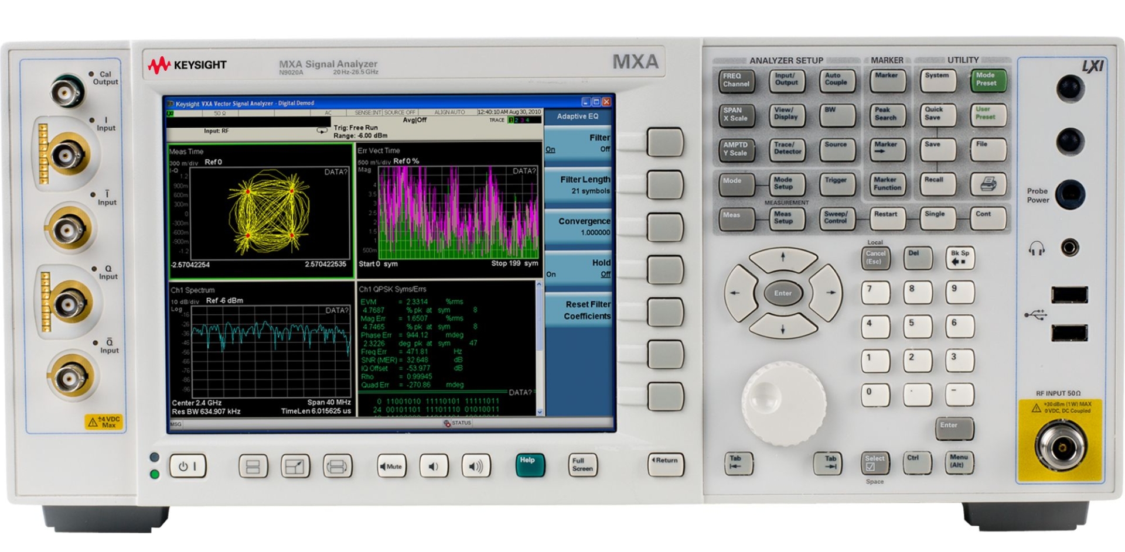Click the Single sweep key

(x=937, y=219)
